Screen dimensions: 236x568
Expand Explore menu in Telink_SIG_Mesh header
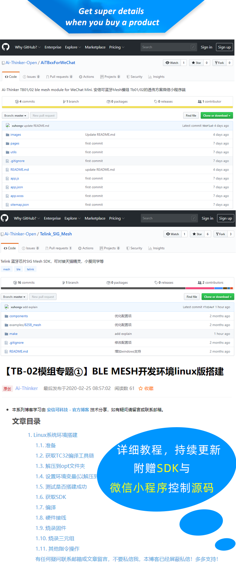point(72,218)
